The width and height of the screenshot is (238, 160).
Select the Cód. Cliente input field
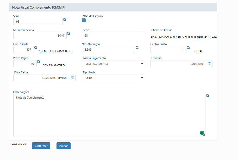tap(23, 50)
